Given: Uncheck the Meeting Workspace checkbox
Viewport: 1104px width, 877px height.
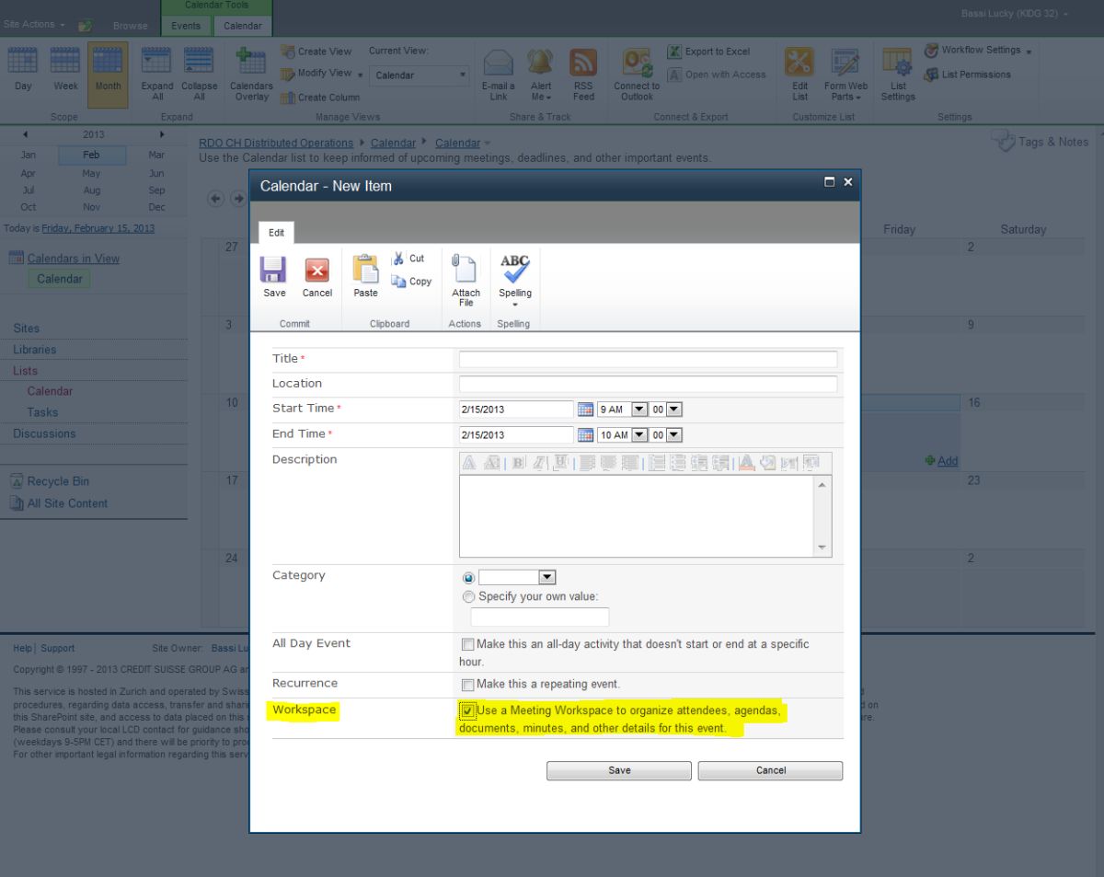Looking at the screenshot, I should pyautogui.click(x=468, y=711).
